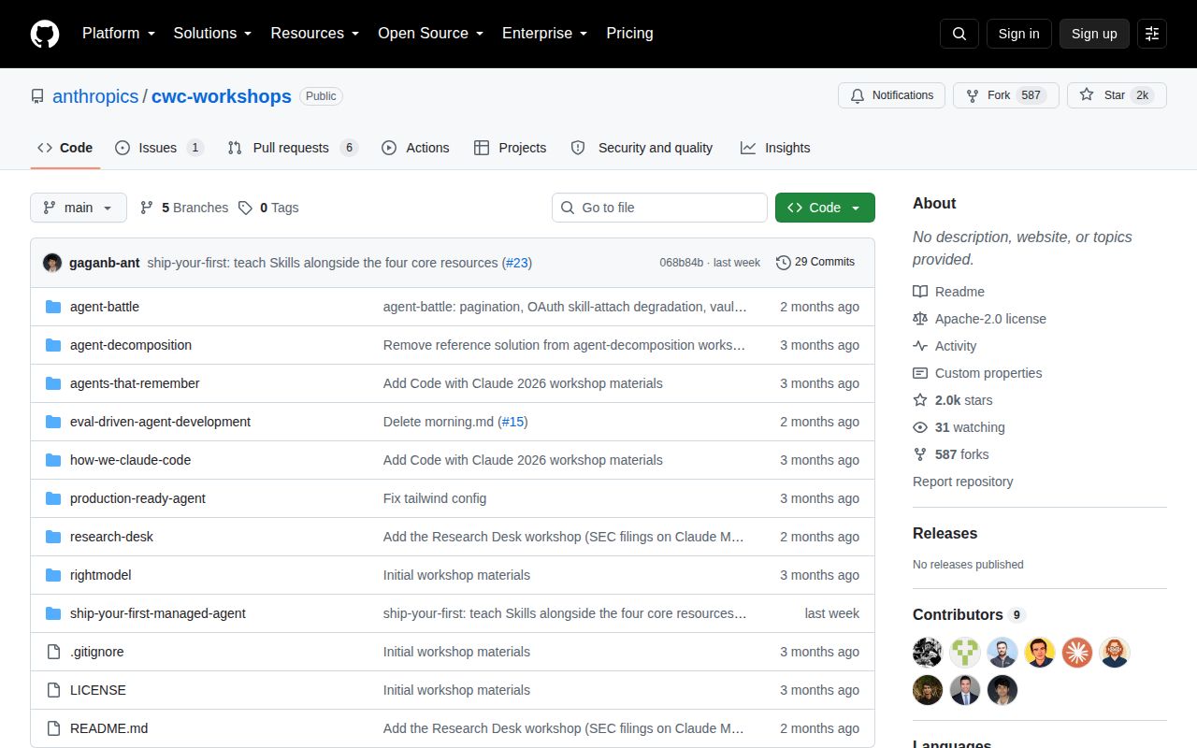Switch to the Pull requests tab

(293, 148)
